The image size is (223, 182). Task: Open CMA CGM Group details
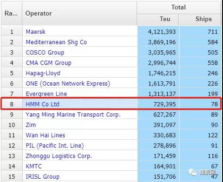49,63
